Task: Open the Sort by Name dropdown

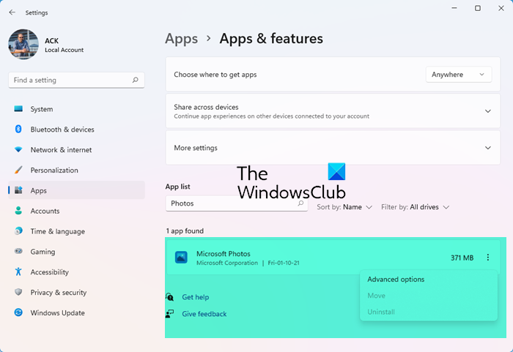Action: tap(344, 207)
